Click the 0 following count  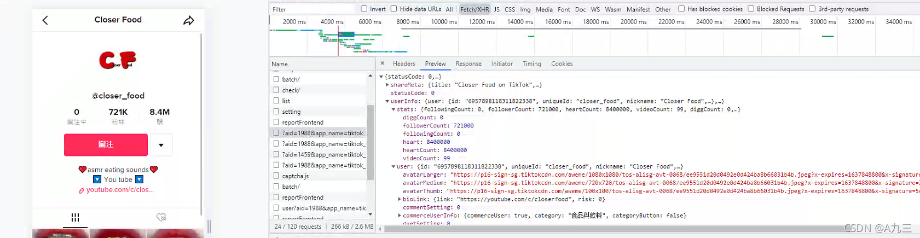tap(77, 112)
